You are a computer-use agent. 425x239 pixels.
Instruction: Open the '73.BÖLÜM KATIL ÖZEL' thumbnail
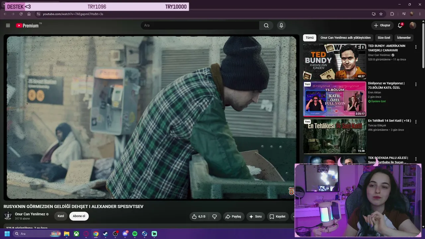click(334, 99)
